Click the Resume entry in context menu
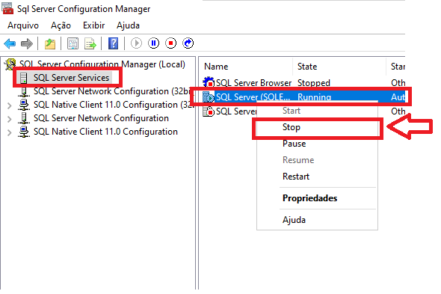The height and width of the screenshot is (294, 441). point(317,160)
